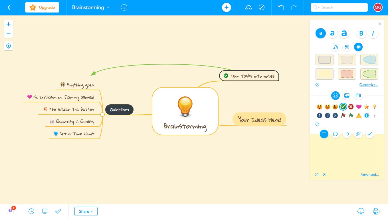Open the MG user avatar menu
388x217 pixels.
pos(378,7)
